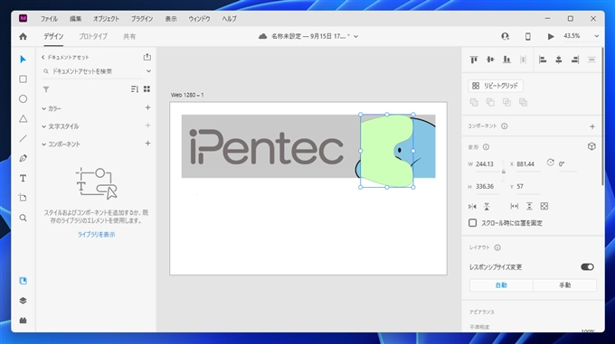The height and width of the screenshot is (344, 615).
Task: Open the 表示 menu
Action: click(x=171, y=19)
